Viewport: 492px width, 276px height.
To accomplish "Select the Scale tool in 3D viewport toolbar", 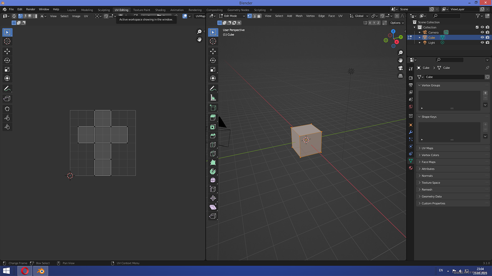I will [x=213, y=69].
